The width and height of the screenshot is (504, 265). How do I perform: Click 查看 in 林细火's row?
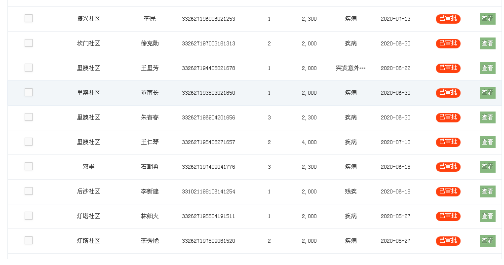487,216
